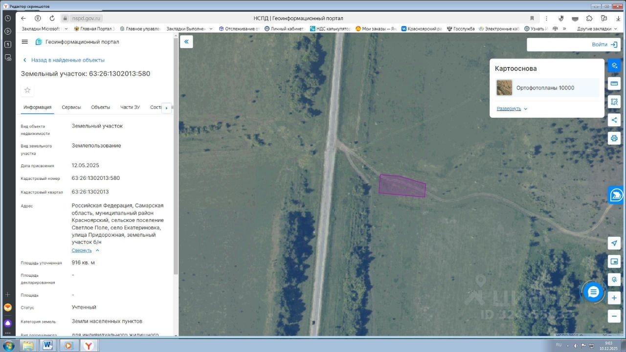Go back in the browser

(x=23, y=18)
